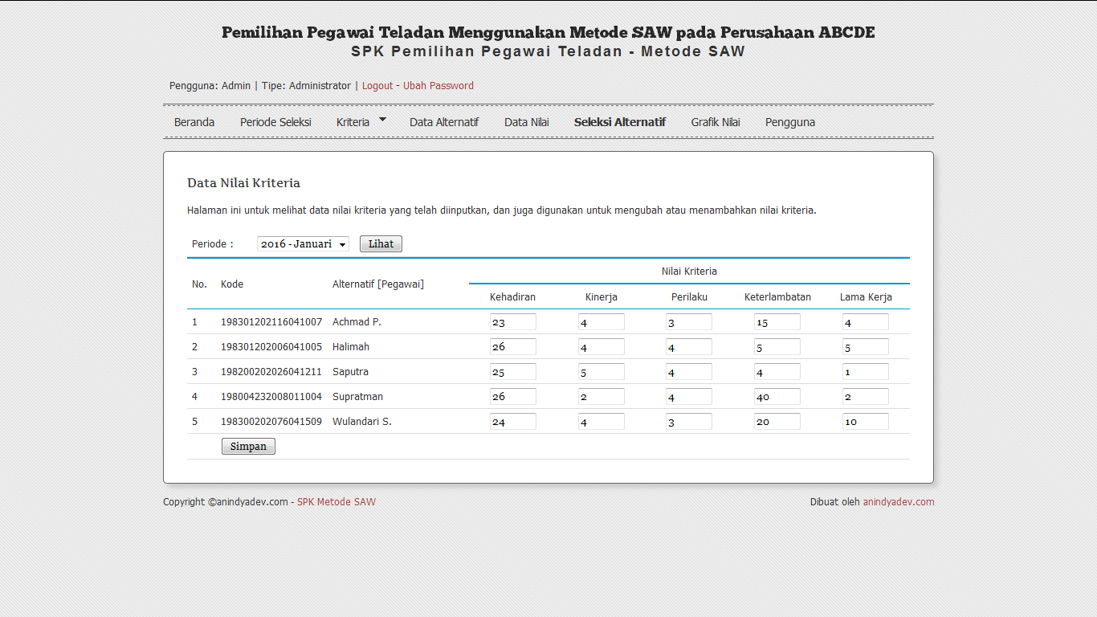Open the SPK Metode SAW footer link
The height and width of the screenshot is (617, 1097).
[x=336, y=502]
